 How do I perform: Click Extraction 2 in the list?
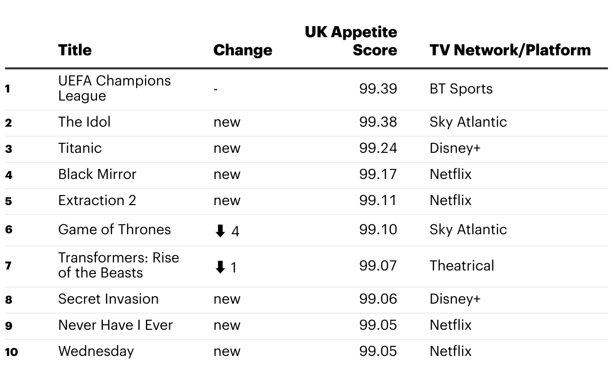(x=97, y=200)
